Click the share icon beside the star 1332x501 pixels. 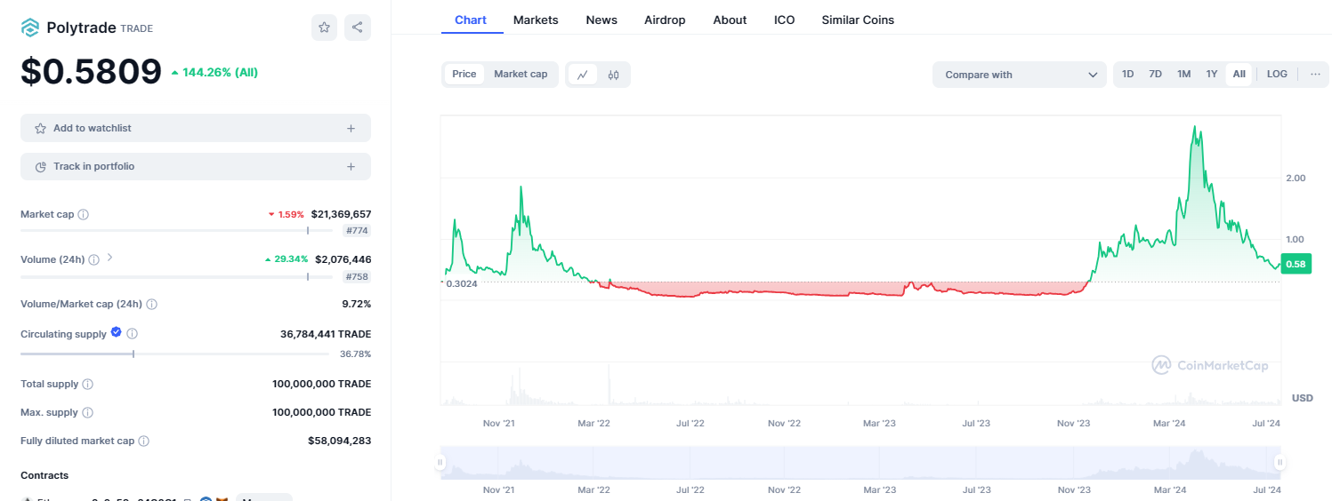[x=358, y=28]
